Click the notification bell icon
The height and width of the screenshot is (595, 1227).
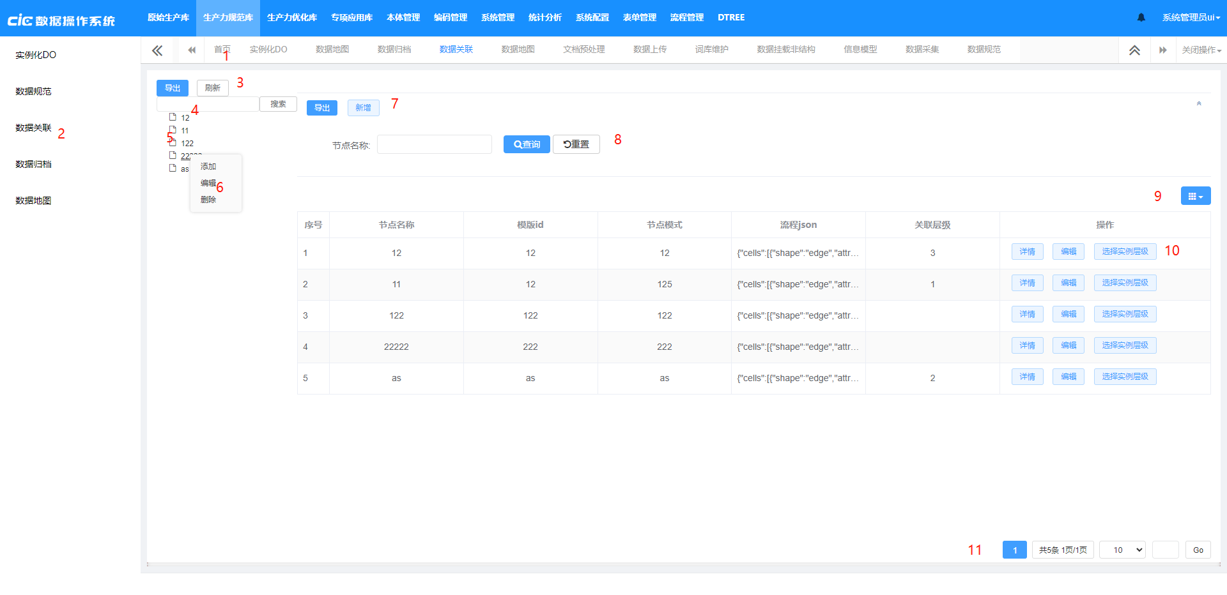tap(1141, 17)
